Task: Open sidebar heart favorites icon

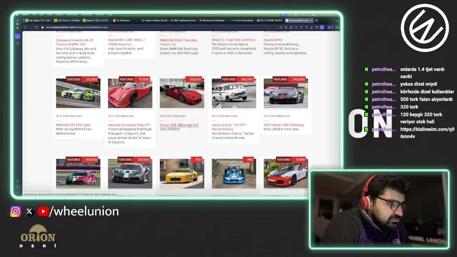Action: 17,181
